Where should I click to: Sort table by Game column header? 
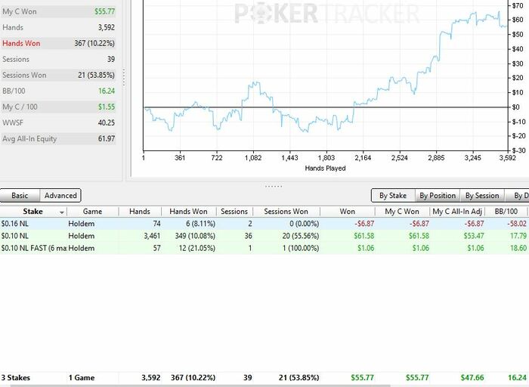click(x=92, y=212)
